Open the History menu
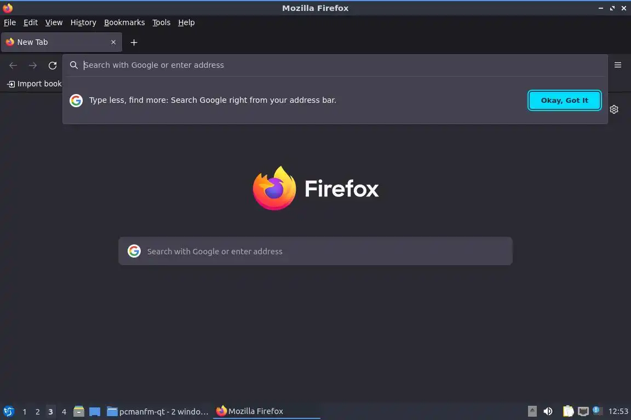This screenshot has width=631, height=420. click(x=83, y=22)
